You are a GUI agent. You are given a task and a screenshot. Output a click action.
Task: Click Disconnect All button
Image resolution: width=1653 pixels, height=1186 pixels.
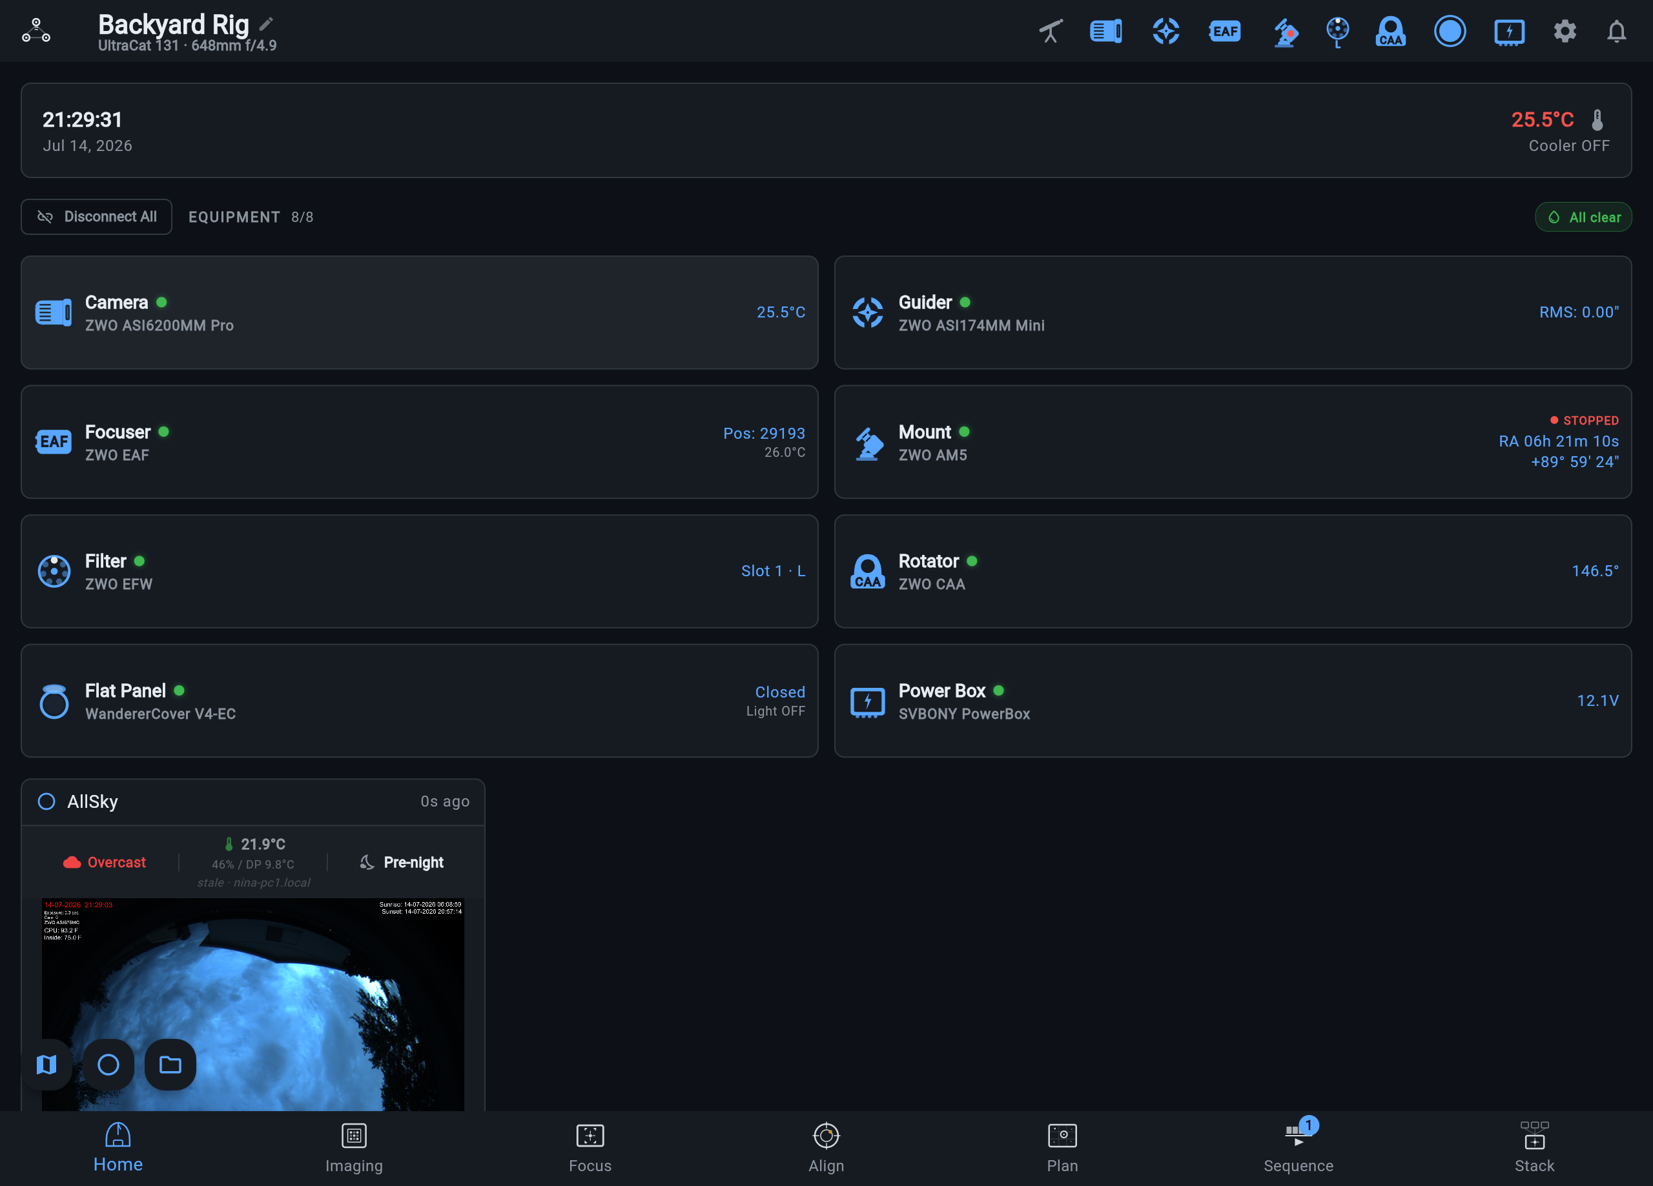point(96,216)
